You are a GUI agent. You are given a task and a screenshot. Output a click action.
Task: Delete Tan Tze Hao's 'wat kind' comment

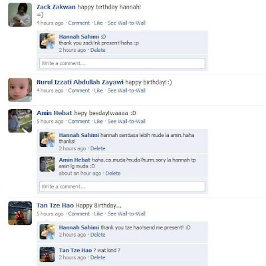(x=98, y=257)
